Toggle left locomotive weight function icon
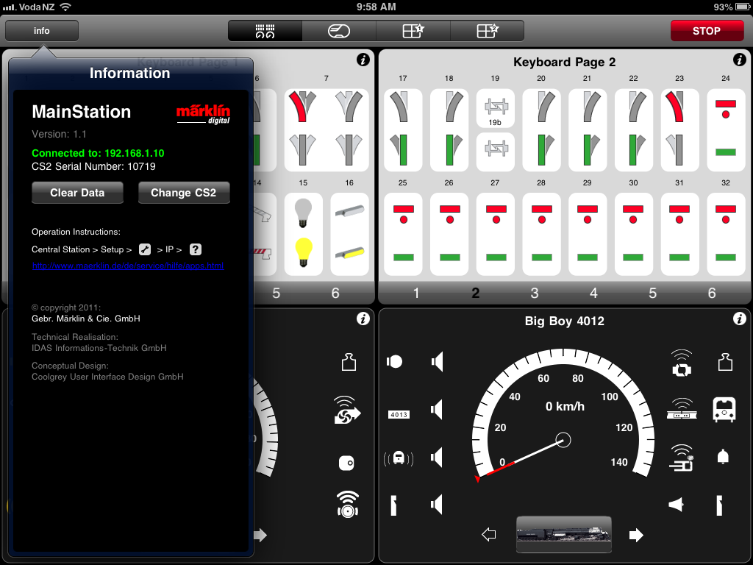This screenshot has width=753, height=565. click(349, 362)
